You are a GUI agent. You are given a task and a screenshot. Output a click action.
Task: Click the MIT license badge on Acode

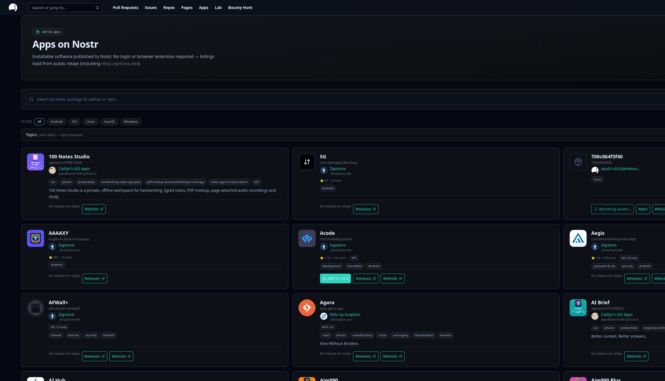[x=354, y=258]
